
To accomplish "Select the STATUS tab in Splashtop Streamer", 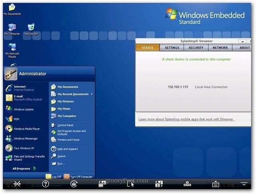I will [x=148, y=48].
